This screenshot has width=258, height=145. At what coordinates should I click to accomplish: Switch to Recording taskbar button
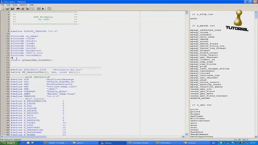(169, 143)
